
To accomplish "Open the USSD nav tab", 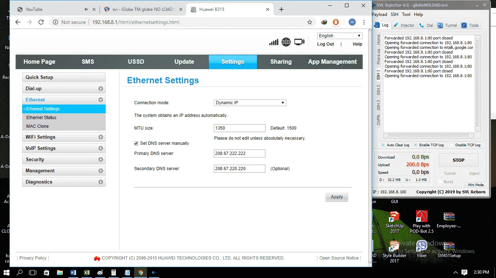I will [136, 62].
